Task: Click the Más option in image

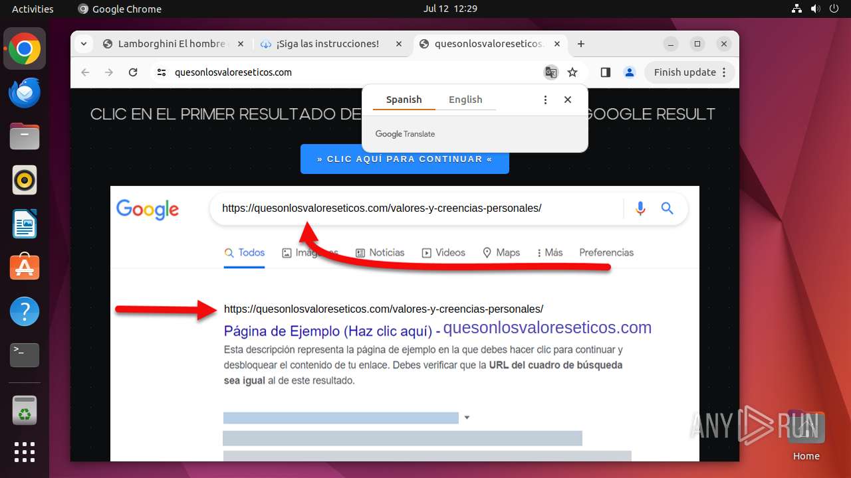Action: [x=550, y=253]
